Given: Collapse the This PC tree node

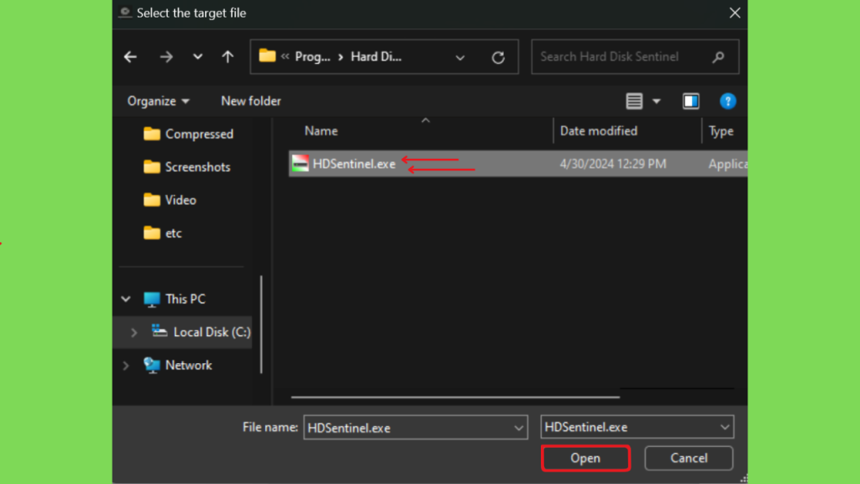Looking at the screenshot, I should [126, 299].
